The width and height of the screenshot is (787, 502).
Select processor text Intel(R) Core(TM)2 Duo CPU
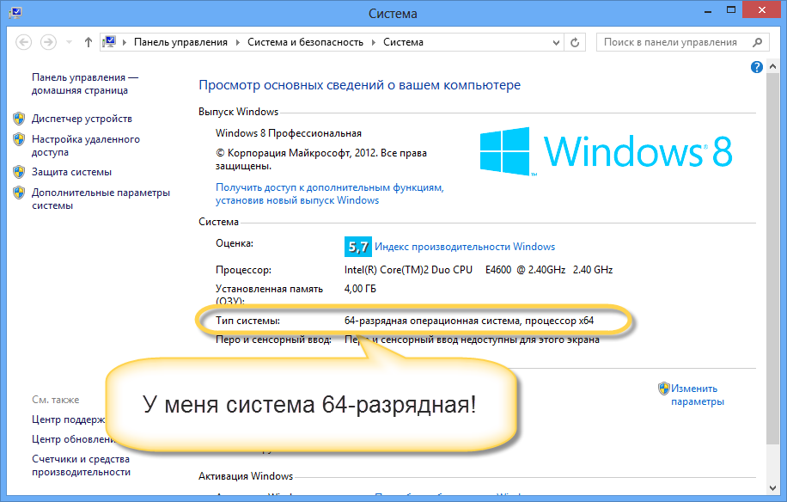point(408,270)
